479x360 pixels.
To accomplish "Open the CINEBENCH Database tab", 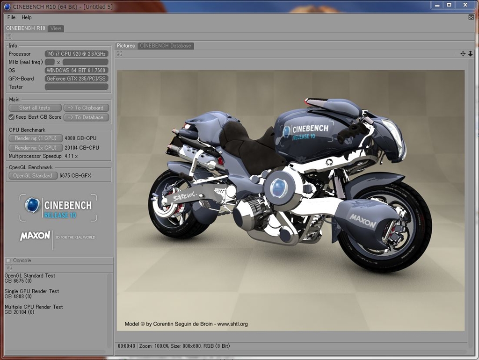I will point(166,45).
